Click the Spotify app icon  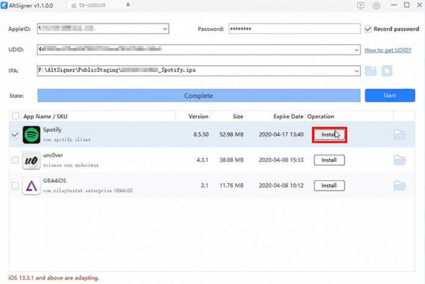tap(31, 134)
